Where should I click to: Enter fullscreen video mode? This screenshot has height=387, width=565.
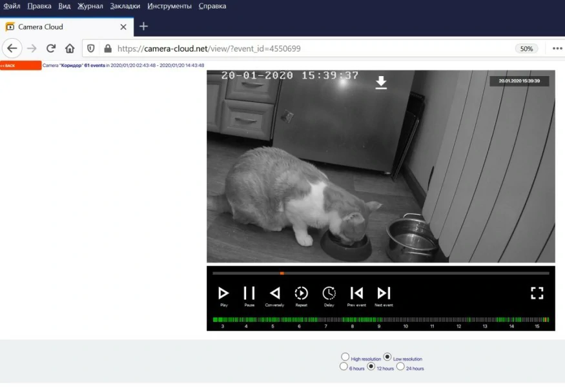[537, 293]
